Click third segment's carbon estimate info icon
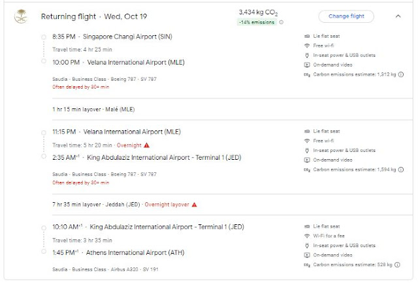 coord(394,265)
